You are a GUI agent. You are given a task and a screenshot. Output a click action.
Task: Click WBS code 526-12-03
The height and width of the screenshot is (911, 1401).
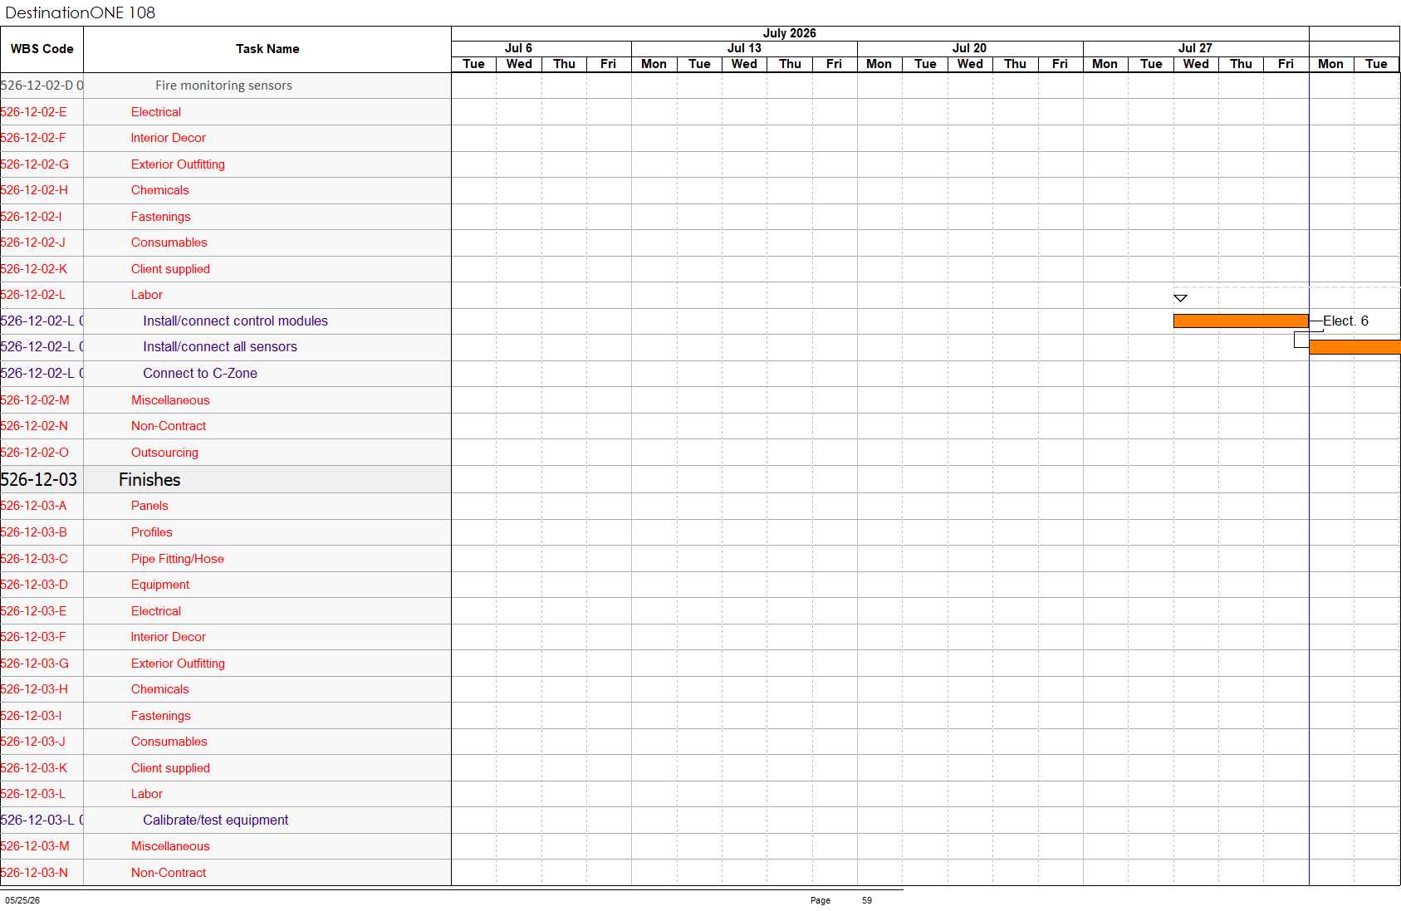pos(39,479)
